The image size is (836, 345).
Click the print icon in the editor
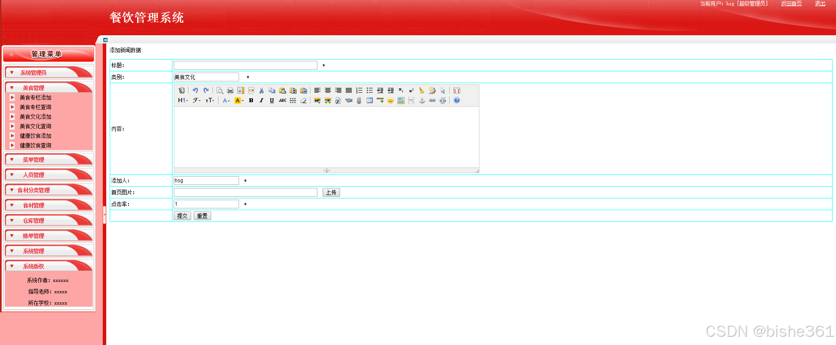(230, 90)
